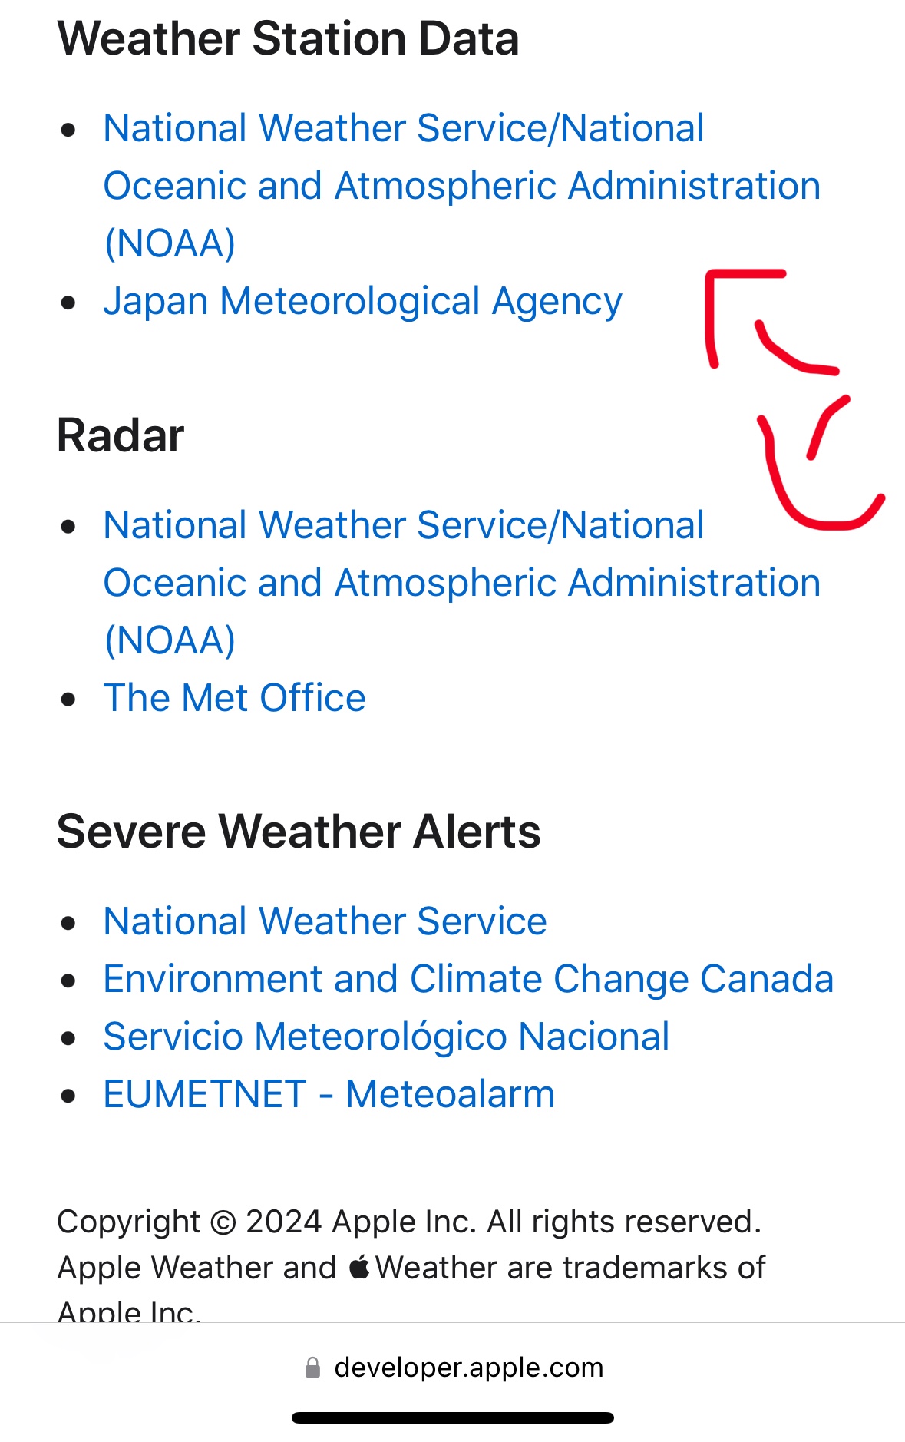Image resolution: width=905 pixels, height=1442 pixels.
Task: Tap the lock icon in address bar
Action: pos(312,1368)
